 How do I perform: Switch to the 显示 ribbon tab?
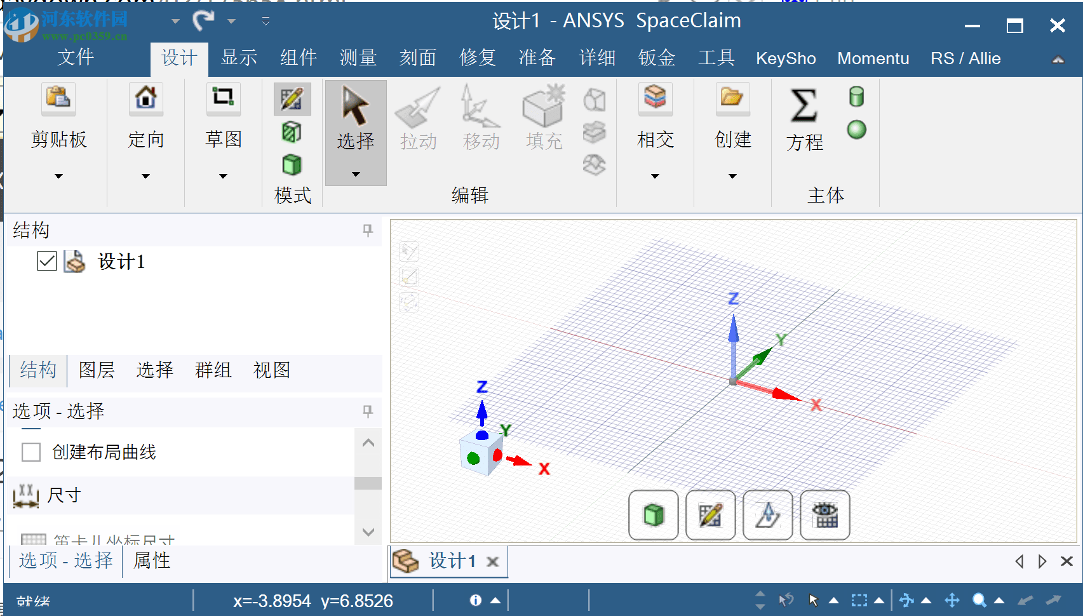pos(239,58)
